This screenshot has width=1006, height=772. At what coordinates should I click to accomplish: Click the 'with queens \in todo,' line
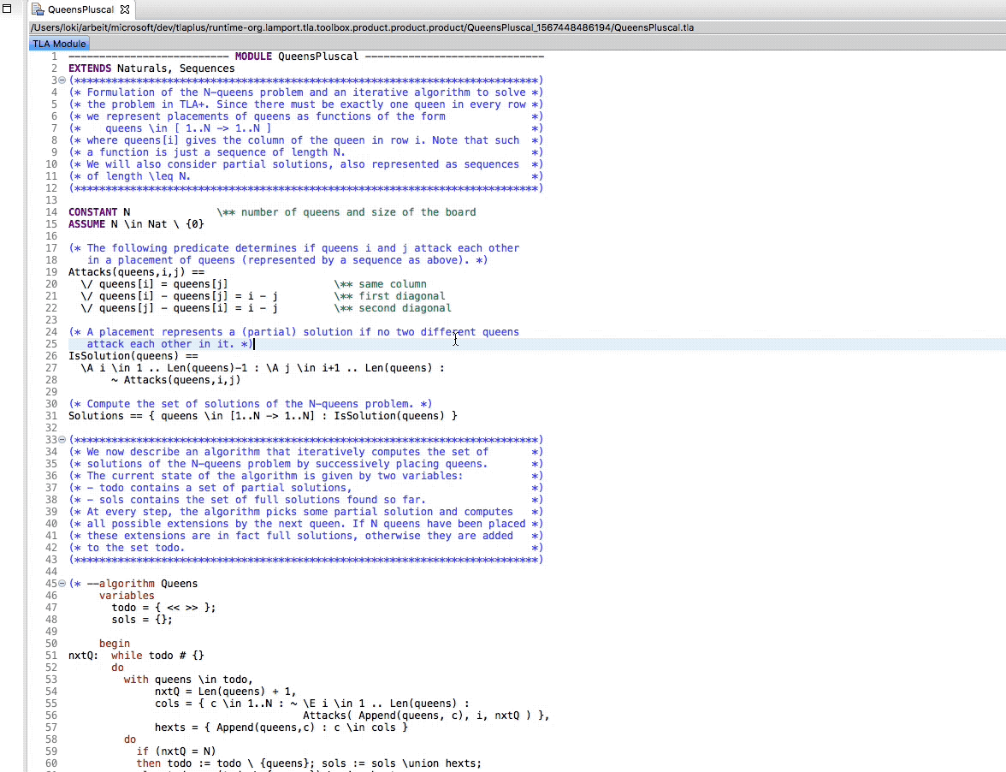(188, 680)
